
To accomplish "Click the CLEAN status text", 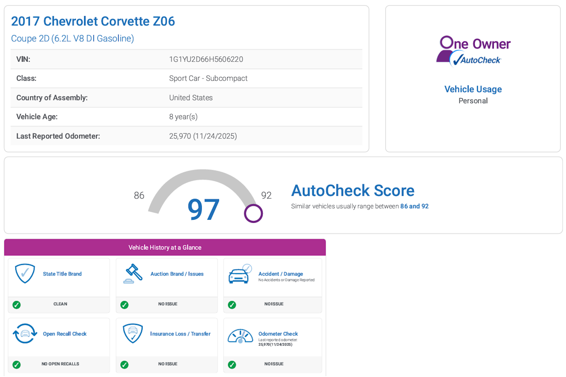I will (x=60, y=304).
